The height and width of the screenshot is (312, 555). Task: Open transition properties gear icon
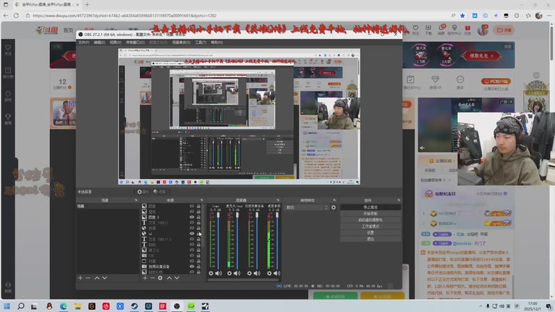334,207
